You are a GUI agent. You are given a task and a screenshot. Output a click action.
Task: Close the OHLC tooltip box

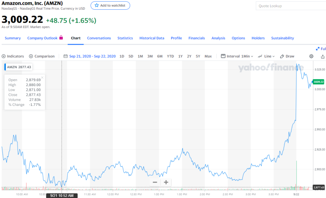coord(42,77)
